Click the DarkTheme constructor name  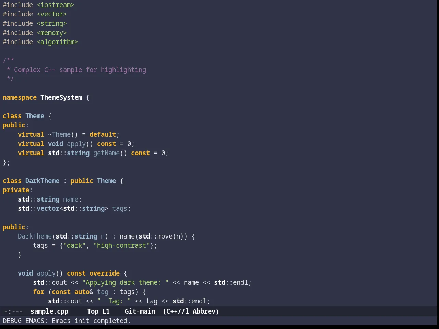pos(35,236)
